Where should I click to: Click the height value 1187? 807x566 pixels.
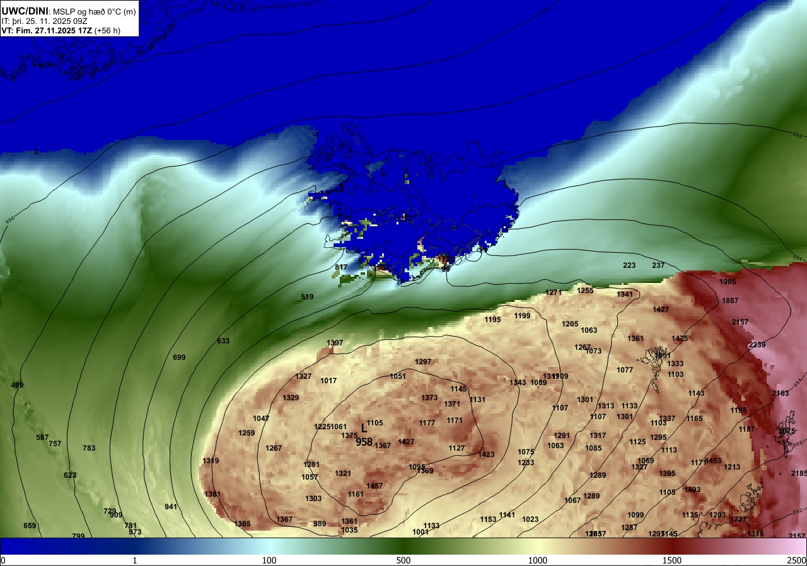click(746, 429)
